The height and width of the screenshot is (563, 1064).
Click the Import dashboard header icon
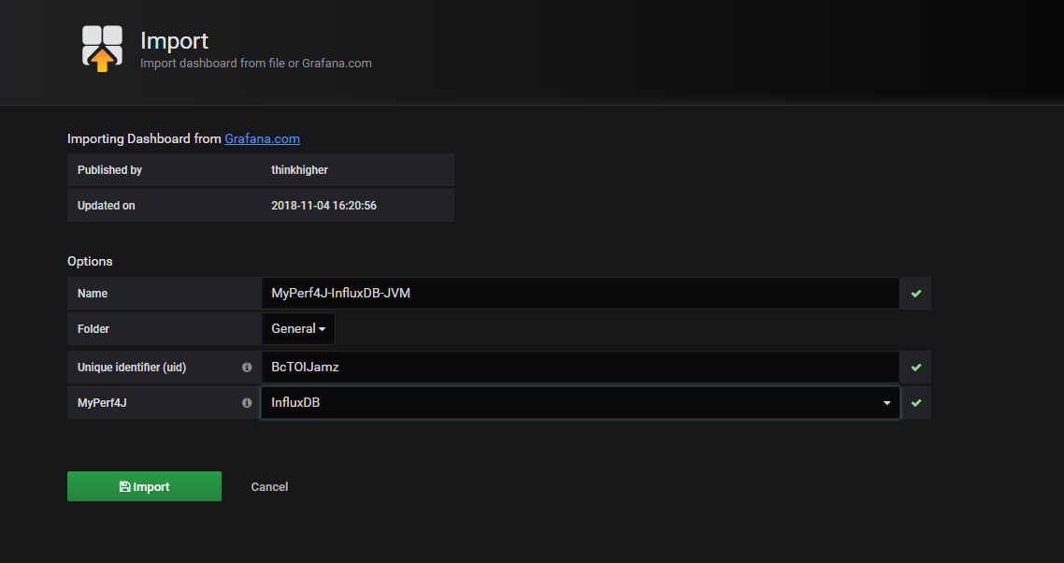(102, 49)
